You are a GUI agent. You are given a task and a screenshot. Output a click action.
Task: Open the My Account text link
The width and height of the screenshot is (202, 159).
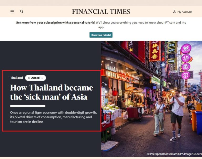coord(184,12)
